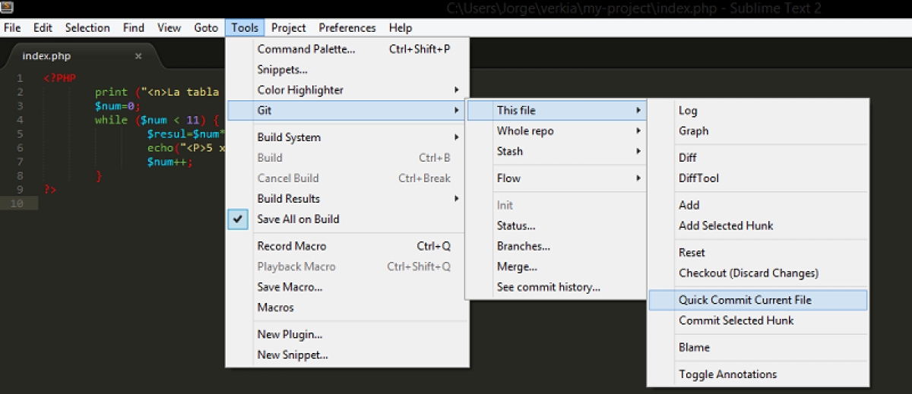Expand the Flow submenu
The image size is (912, 394).
pos(556,178)
